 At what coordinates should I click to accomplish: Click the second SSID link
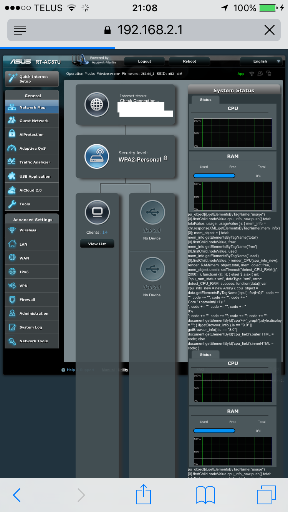tap(179, 73)
